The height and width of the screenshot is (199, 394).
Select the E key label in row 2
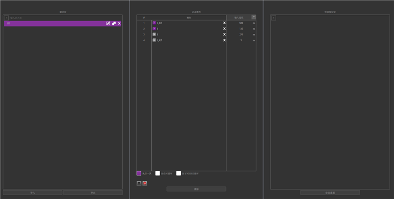(x=158, y=29)
